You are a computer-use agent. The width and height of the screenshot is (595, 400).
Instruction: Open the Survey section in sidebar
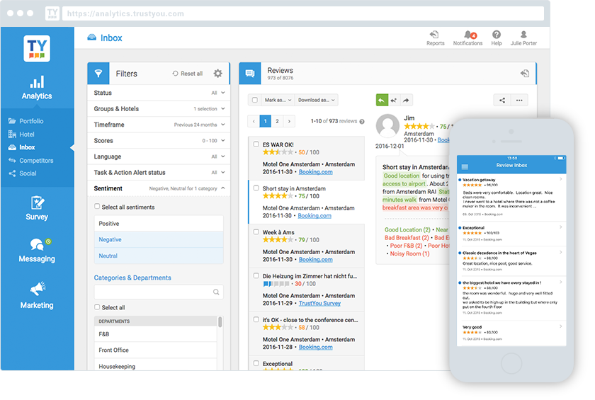coord(37,208)
